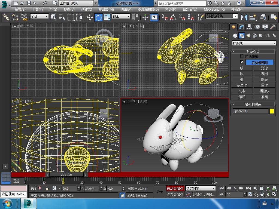The height and width of the screenshot is (209, 279).
Task: Click the Select and Link chain icon
Action: 6,17
